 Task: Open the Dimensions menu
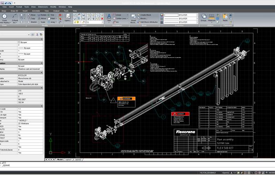43,7
